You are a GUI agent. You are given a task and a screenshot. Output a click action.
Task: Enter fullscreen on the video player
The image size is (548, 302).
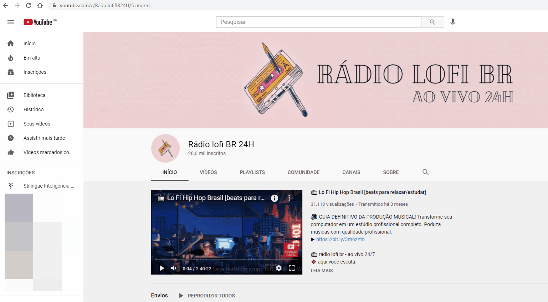tap(292, 268)
